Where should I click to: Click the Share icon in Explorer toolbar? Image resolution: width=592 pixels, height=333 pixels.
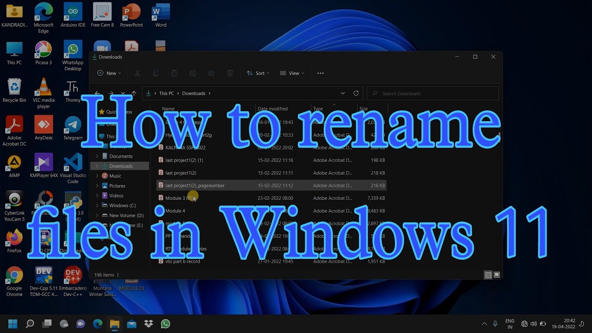(211, 73)
